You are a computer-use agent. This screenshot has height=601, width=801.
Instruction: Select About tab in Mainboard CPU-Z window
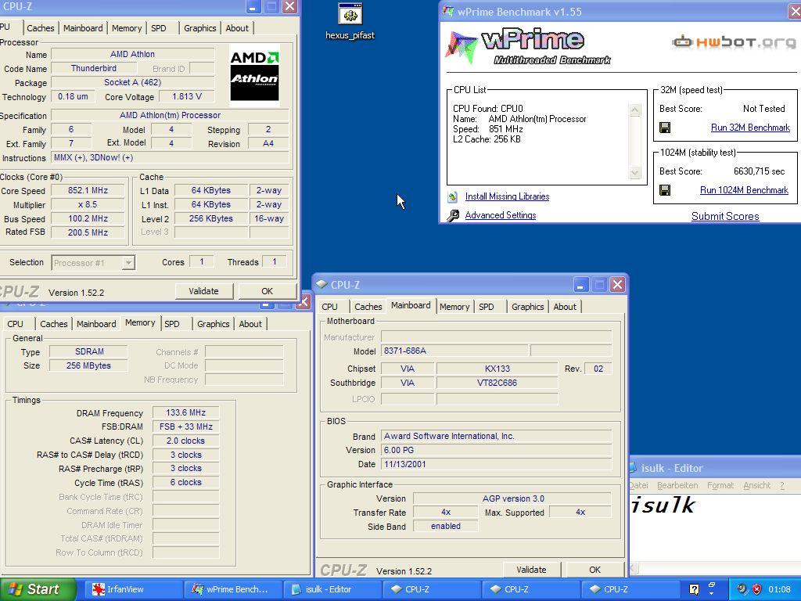[565, 307]
